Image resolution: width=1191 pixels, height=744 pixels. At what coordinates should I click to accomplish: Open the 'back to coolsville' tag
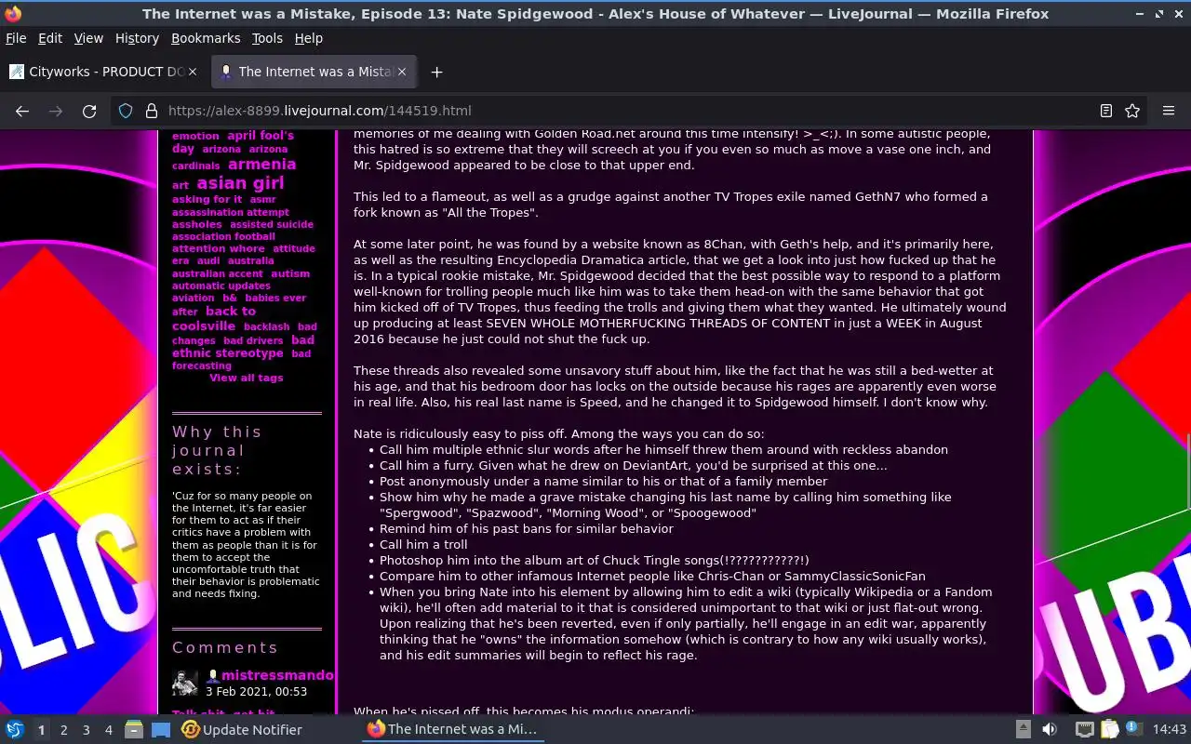pos(215,318)
